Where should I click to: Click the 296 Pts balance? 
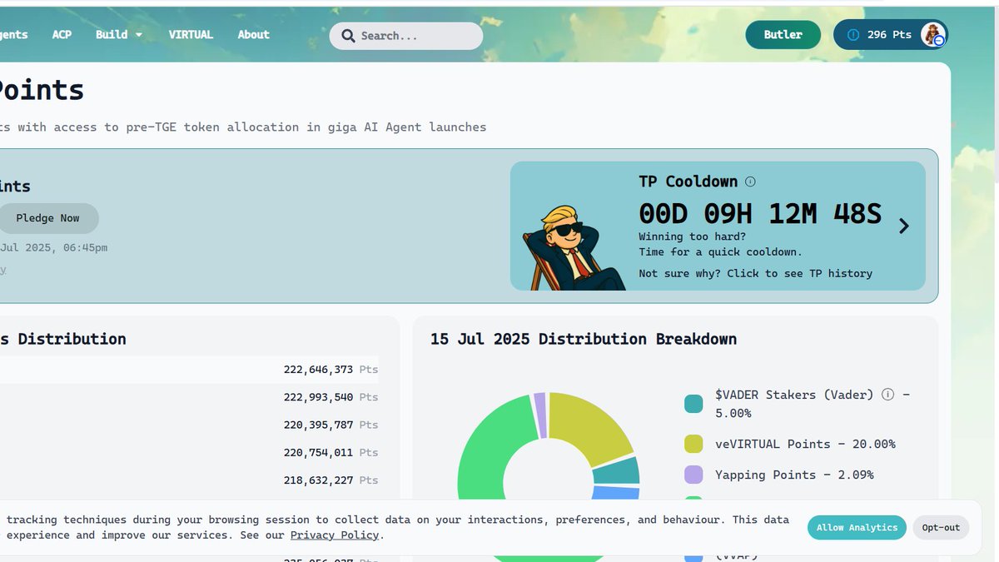point(889,35)
